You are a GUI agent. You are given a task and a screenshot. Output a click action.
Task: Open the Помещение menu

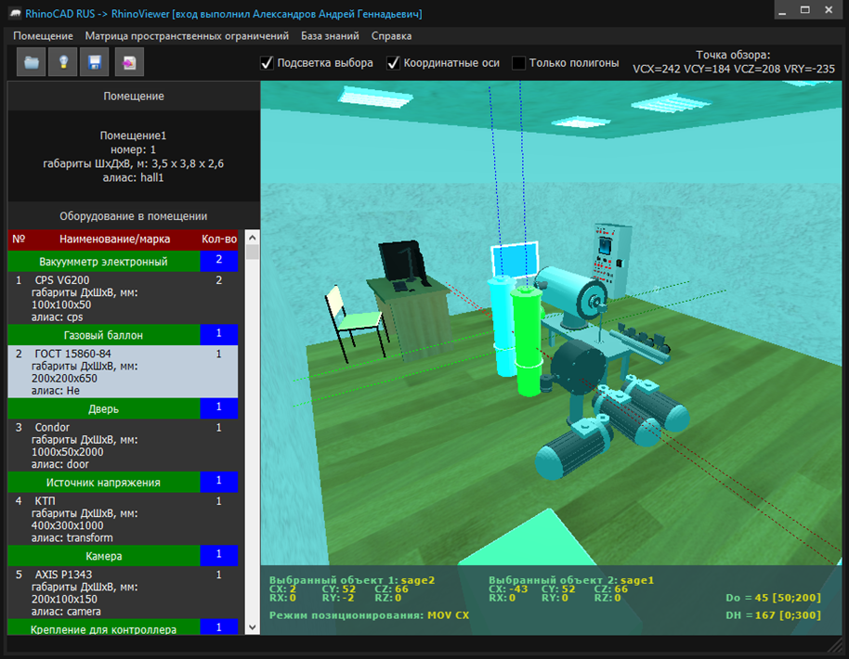[43, 36]
